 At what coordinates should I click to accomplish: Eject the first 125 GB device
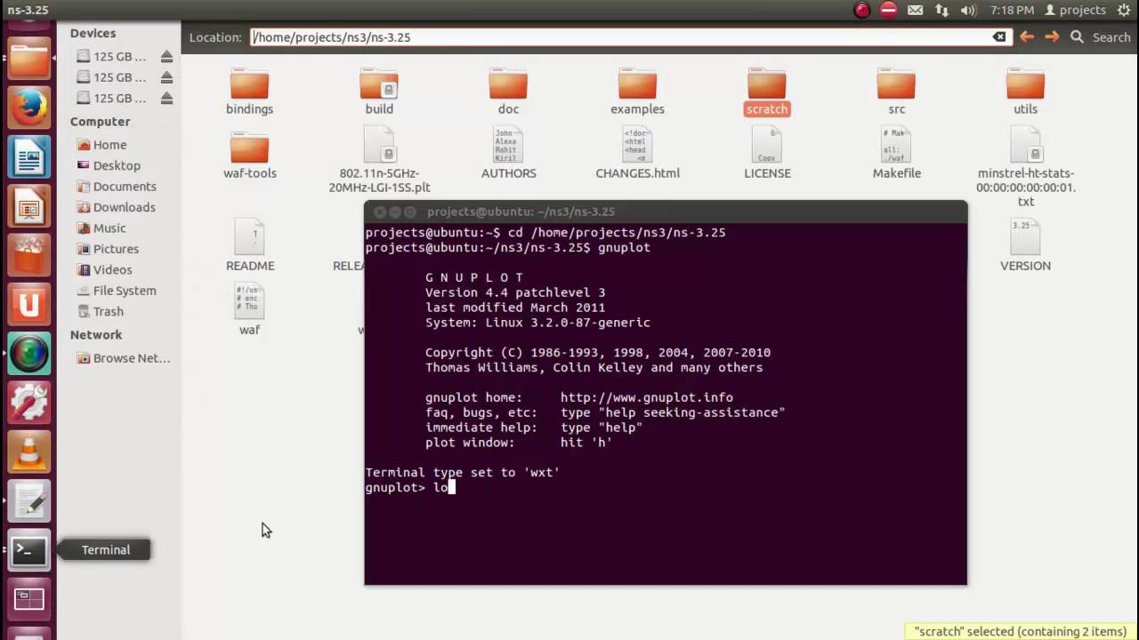(166, 57)
